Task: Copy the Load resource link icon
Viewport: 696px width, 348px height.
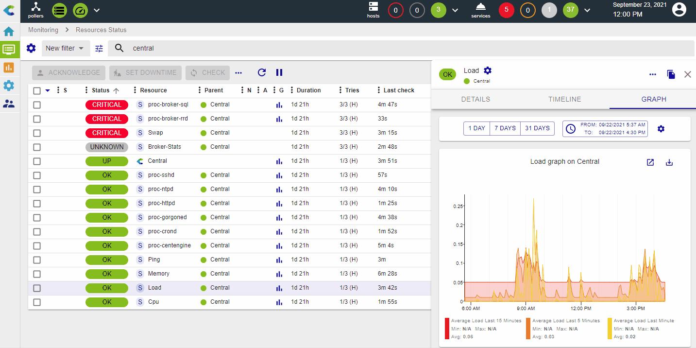Action: pyautogui.click(x=671, y=74)
